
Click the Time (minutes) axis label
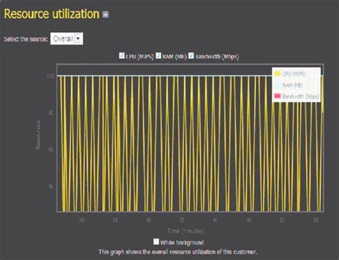click(x=186, y=231)
